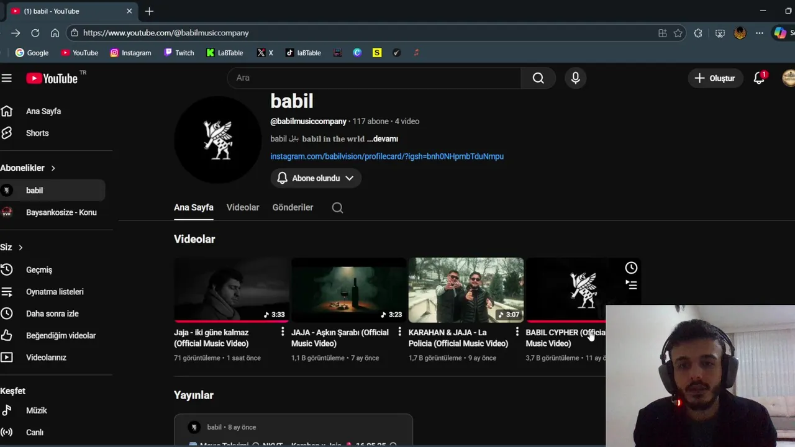The image size is (795, 447).
Task: Reload the page with refresh button
Action: 35,33
